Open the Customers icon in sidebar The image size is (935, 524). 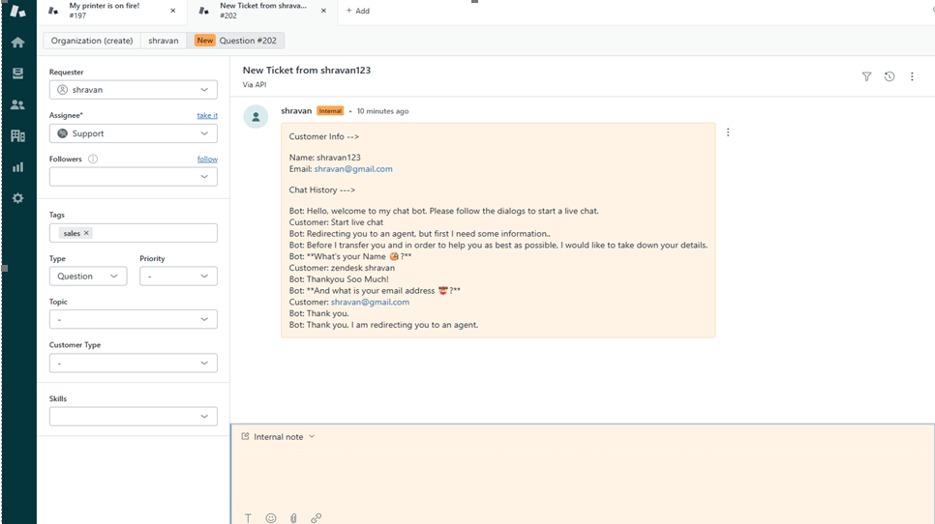coord(17,104)
